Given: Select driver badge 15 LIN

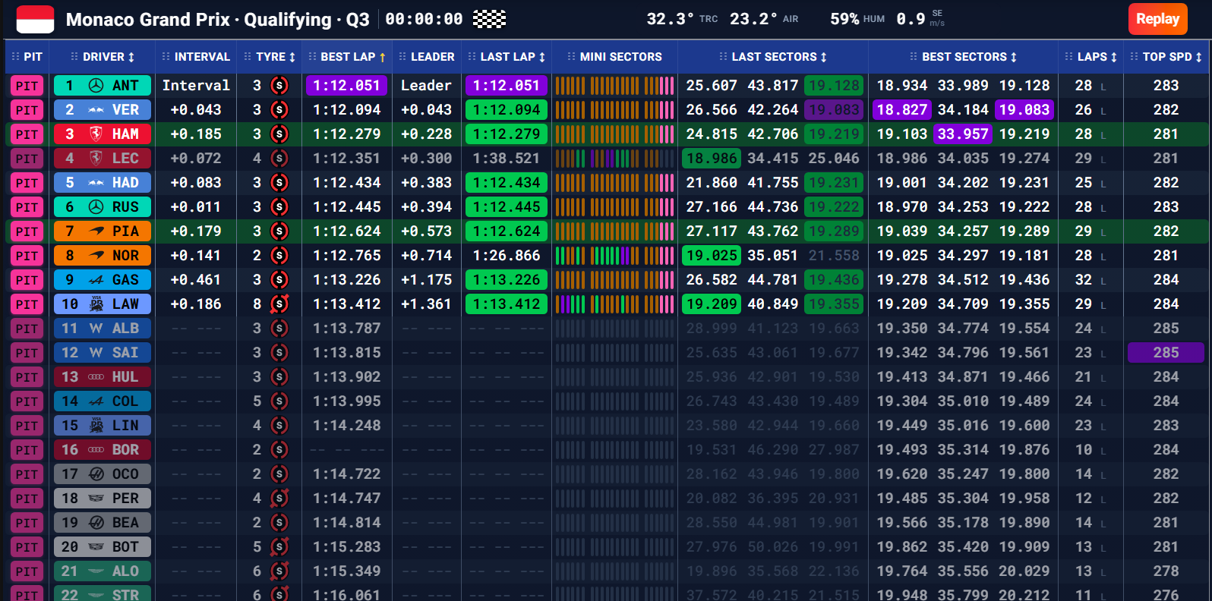Looking at the screenshot, I should [x=103, y=426].
